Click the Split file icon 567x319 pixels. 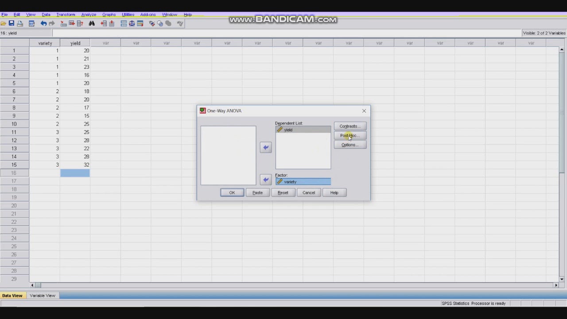pos(124,23)
